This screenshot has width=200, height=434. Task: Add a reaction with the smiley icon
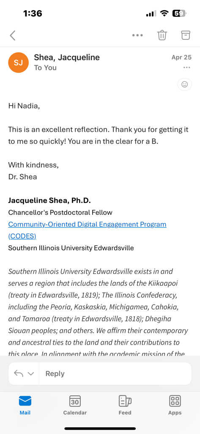point(184,84)
